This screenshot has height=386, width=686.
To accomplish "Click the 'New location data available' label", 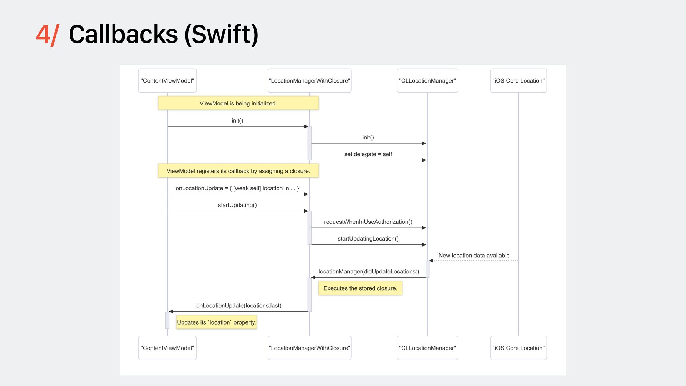I will (x=474, y=255).
